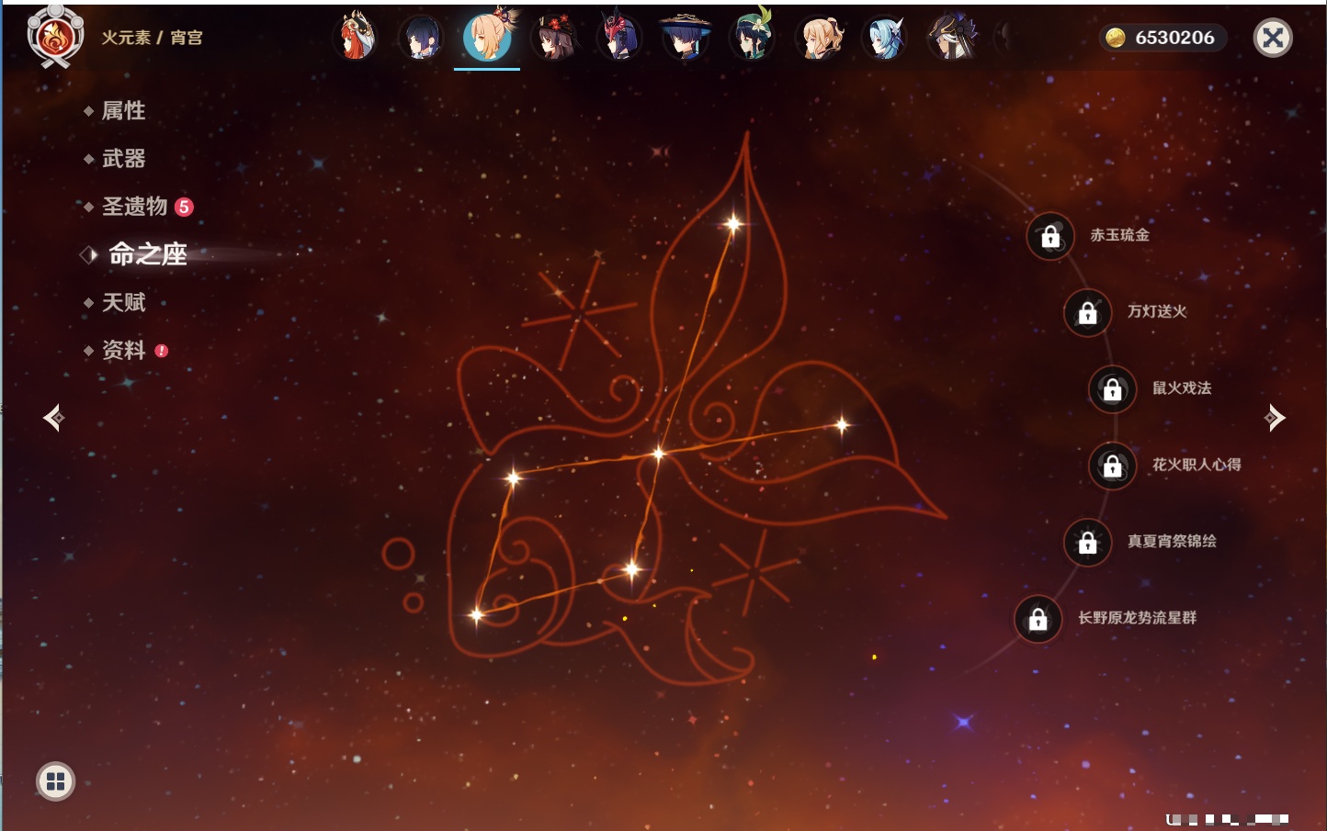Select Kujou Sara's avatar with red mask
The height and width of the screenshot is (831, 1327).
(619, 38)
